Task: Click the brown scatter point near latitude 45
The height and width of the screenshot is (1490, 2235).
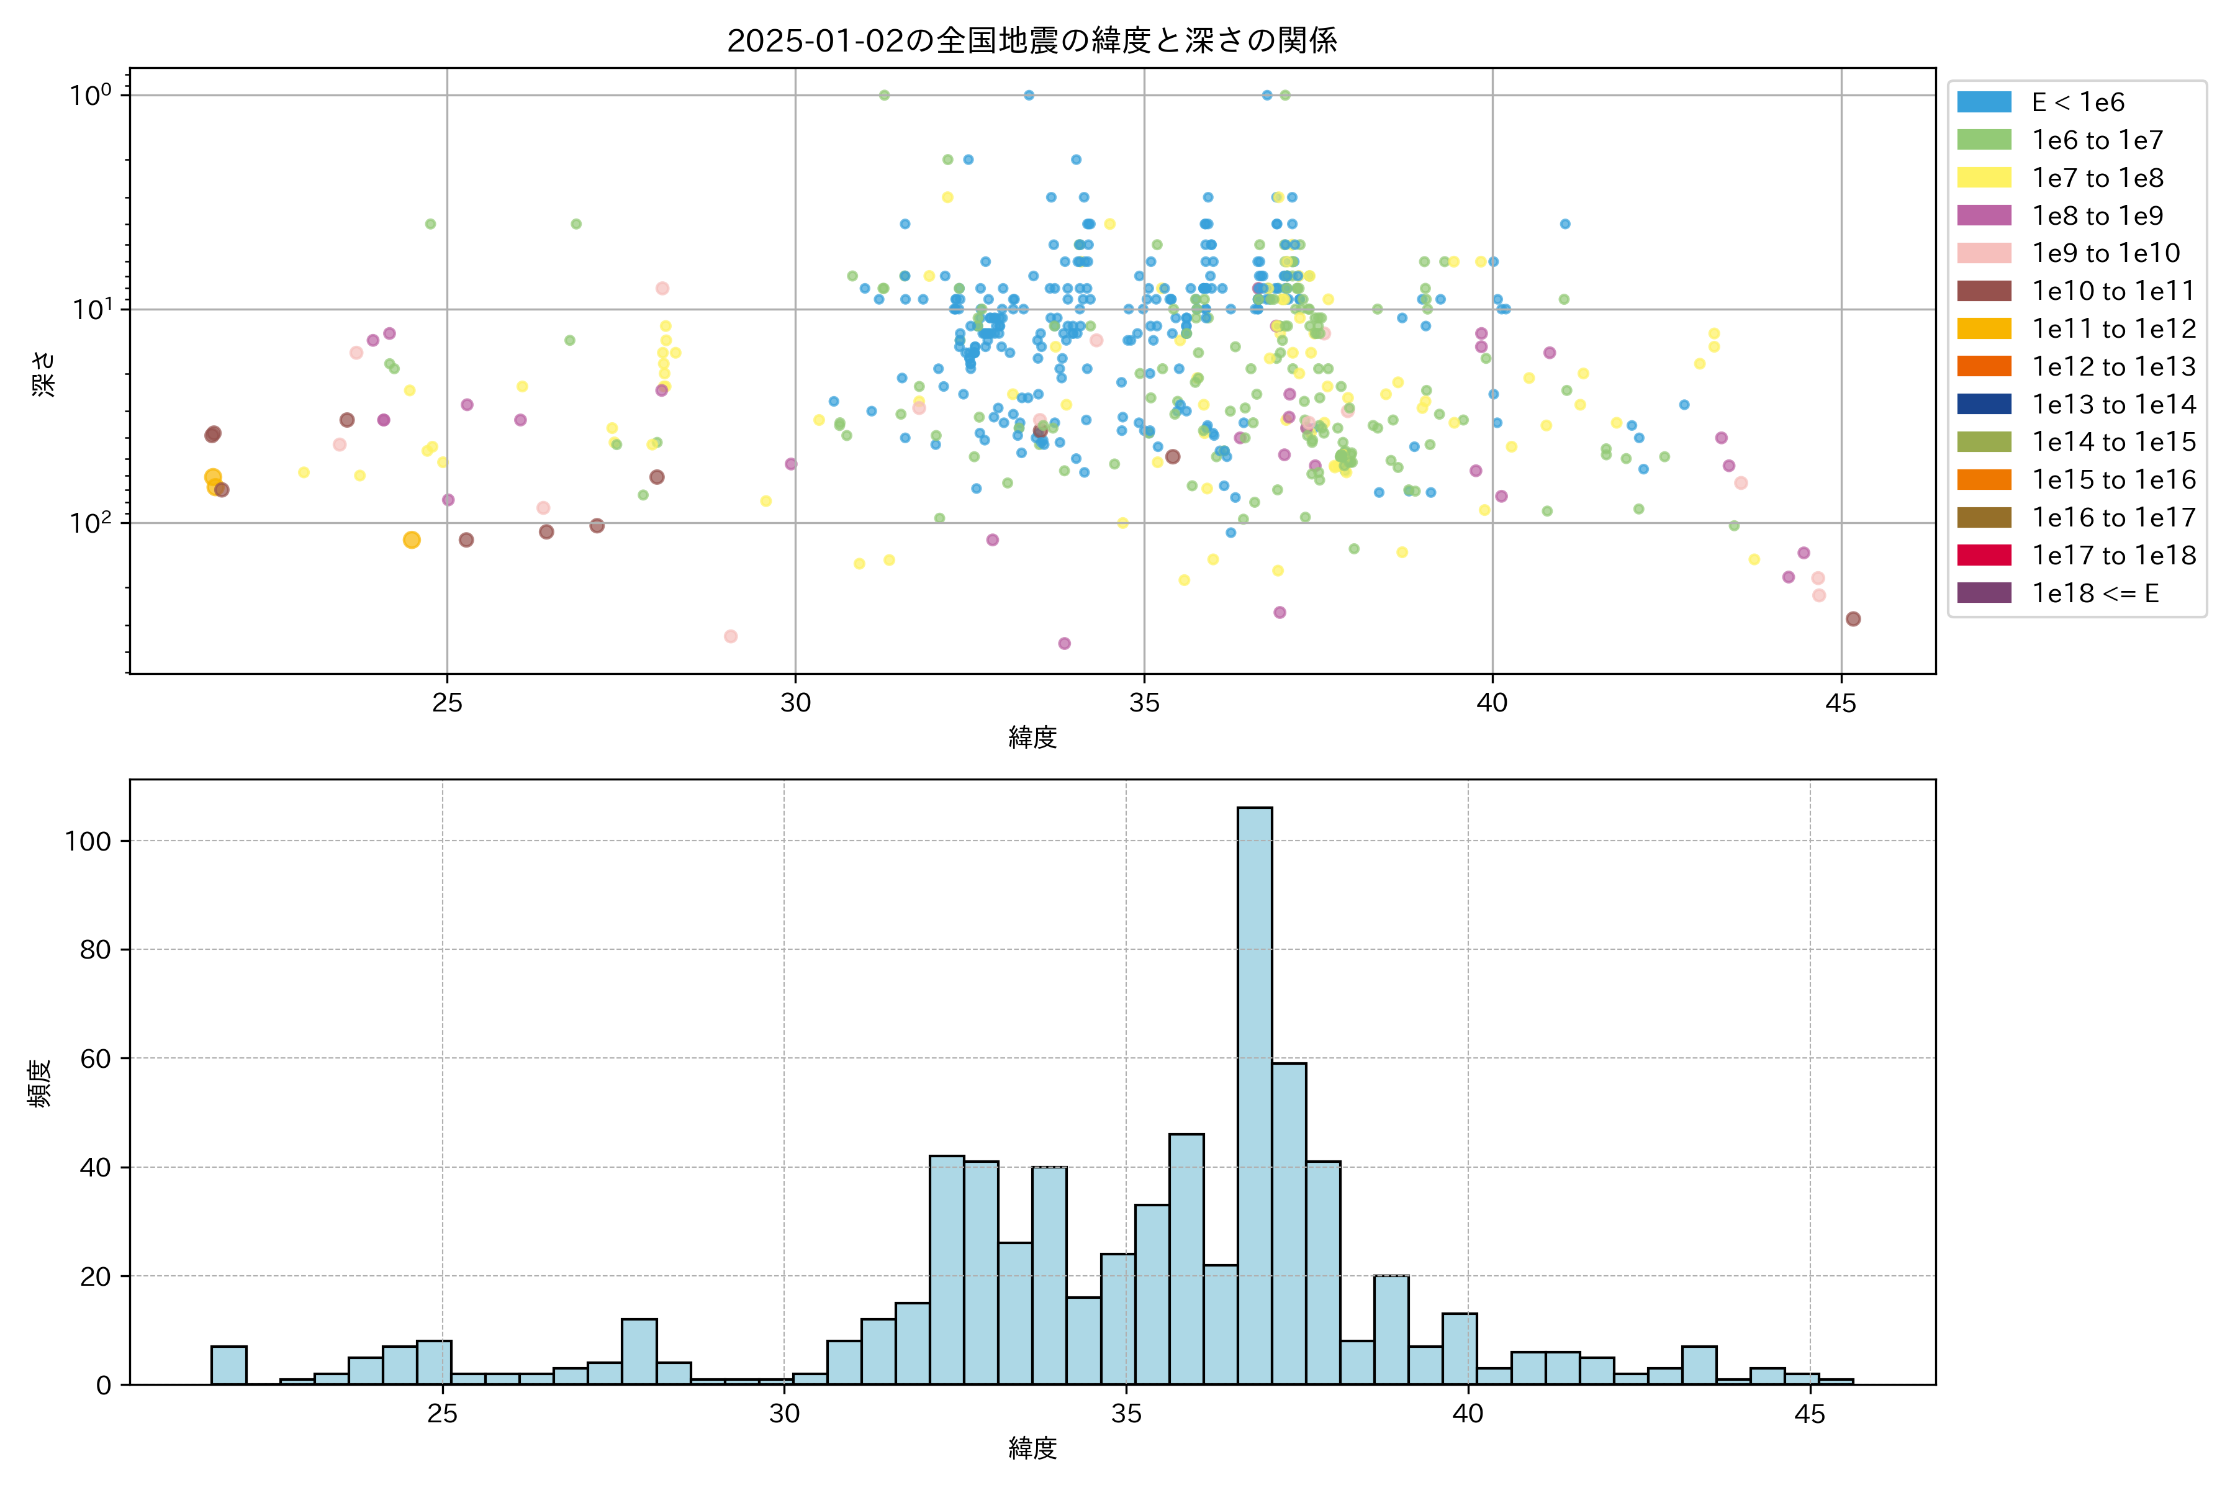Action: click(1853, 618)
